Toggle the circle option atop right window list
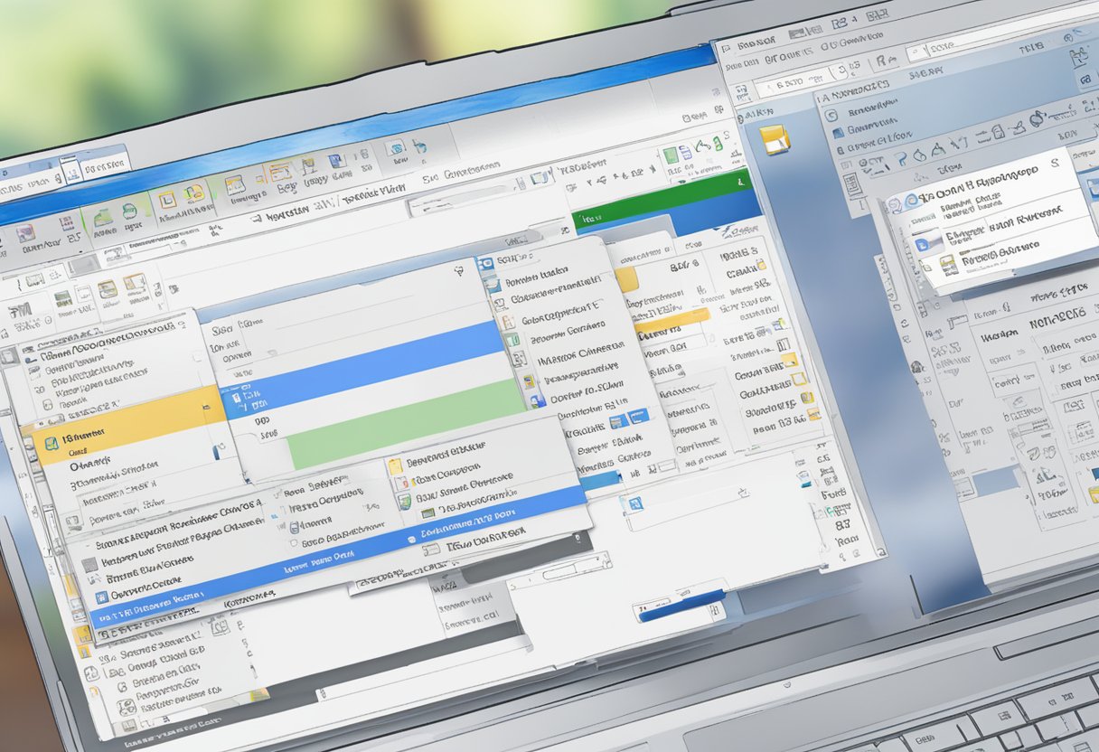The width and height of the screenshot is (1099, 752). coord(831,115)
